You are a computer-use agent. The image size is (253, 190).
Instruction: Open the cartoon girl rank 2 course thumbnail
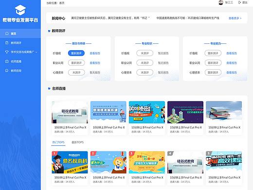click(x=108, y=162)
